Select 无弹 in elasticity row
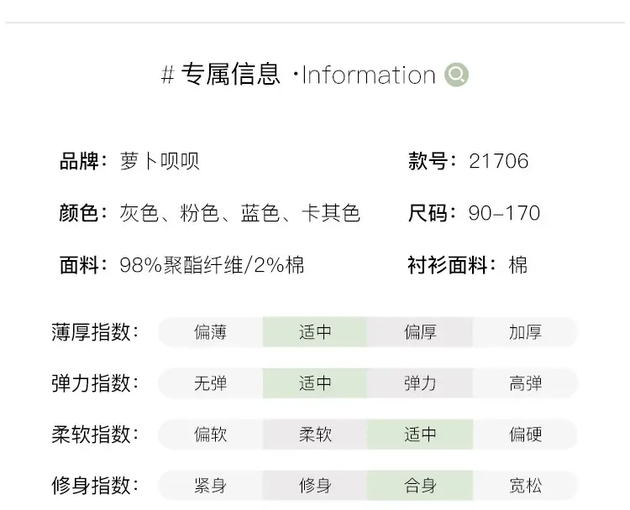Image resolution: width=630 pixels, height=510 pixels. pos(211,382)
